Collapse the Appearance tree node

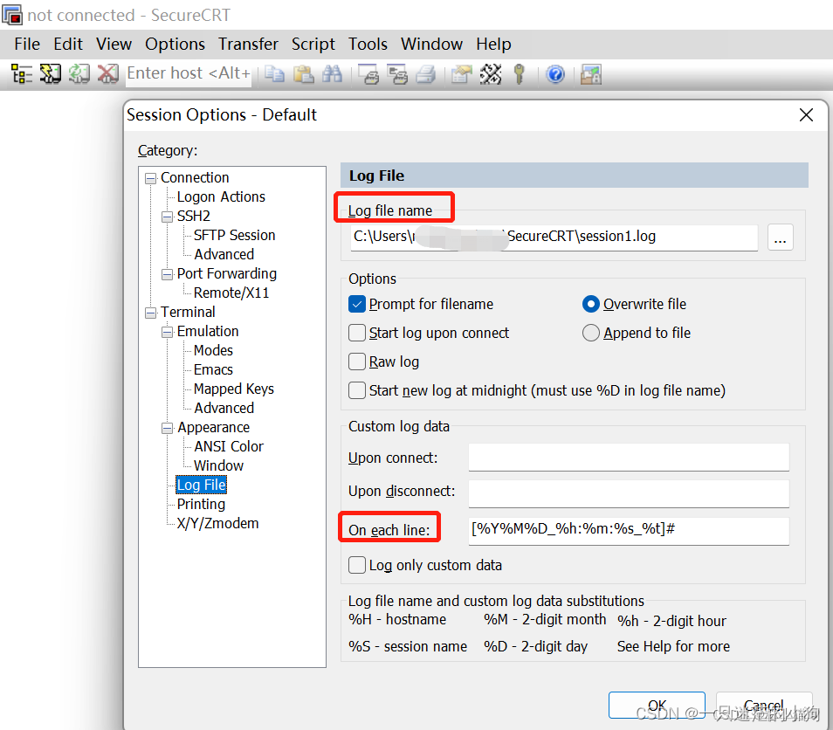click(168, 428)
